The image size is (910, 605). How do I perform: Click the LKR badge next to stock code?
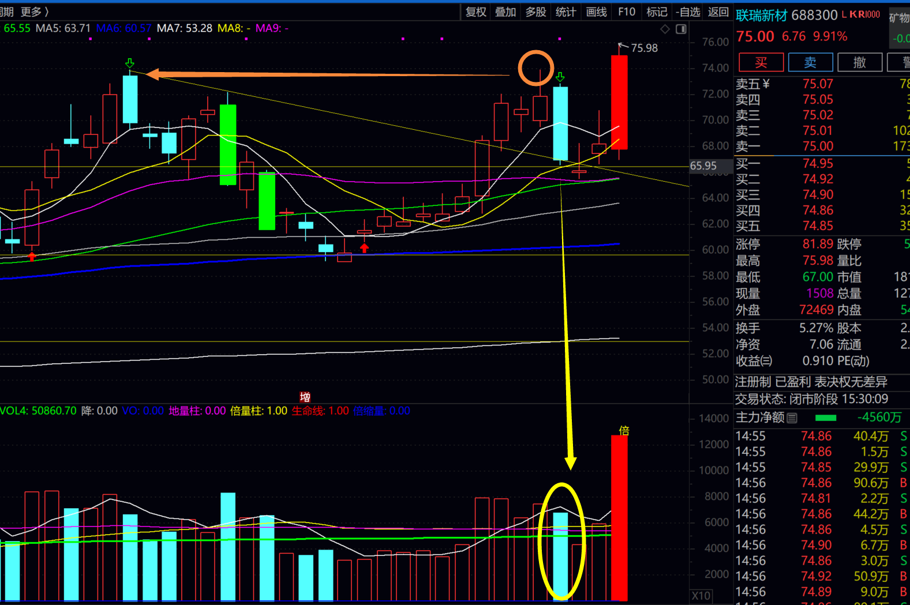tap(861, 14)
